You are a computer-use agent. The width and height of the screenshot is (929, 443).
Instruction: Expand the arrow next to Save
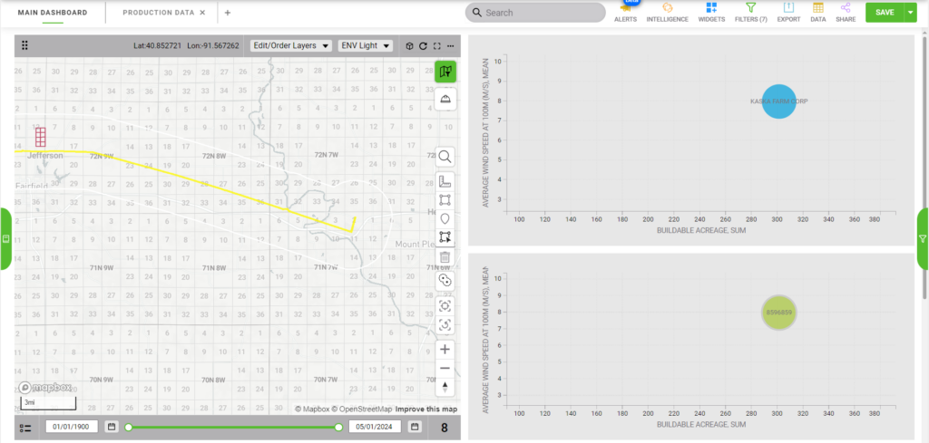[x=910, y=12]
